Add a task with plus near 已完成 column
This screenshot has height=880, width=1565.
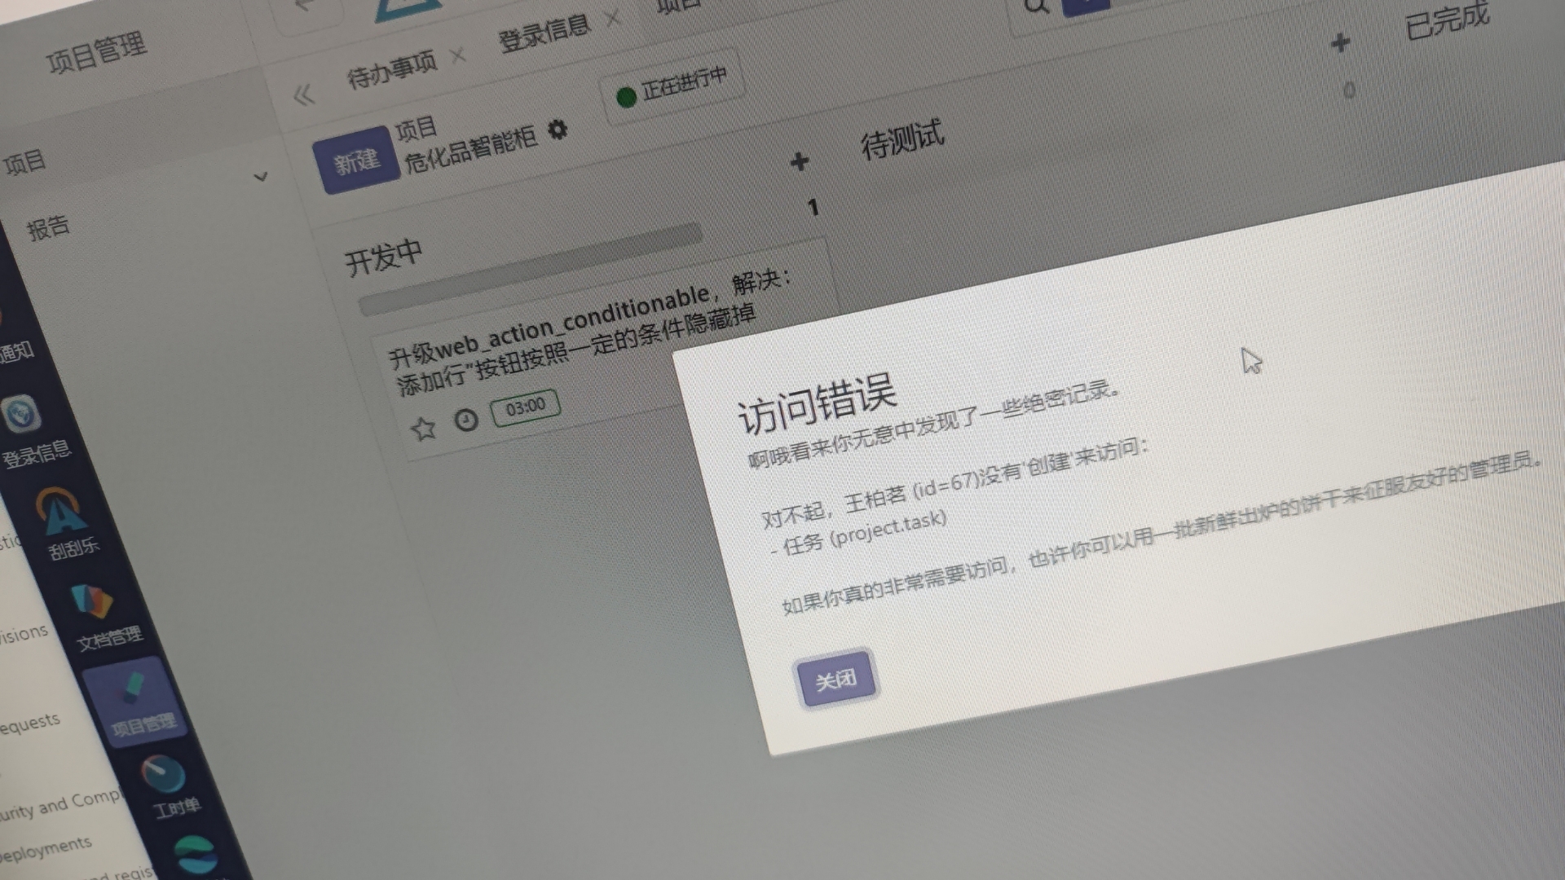(x=1340, y=42)
